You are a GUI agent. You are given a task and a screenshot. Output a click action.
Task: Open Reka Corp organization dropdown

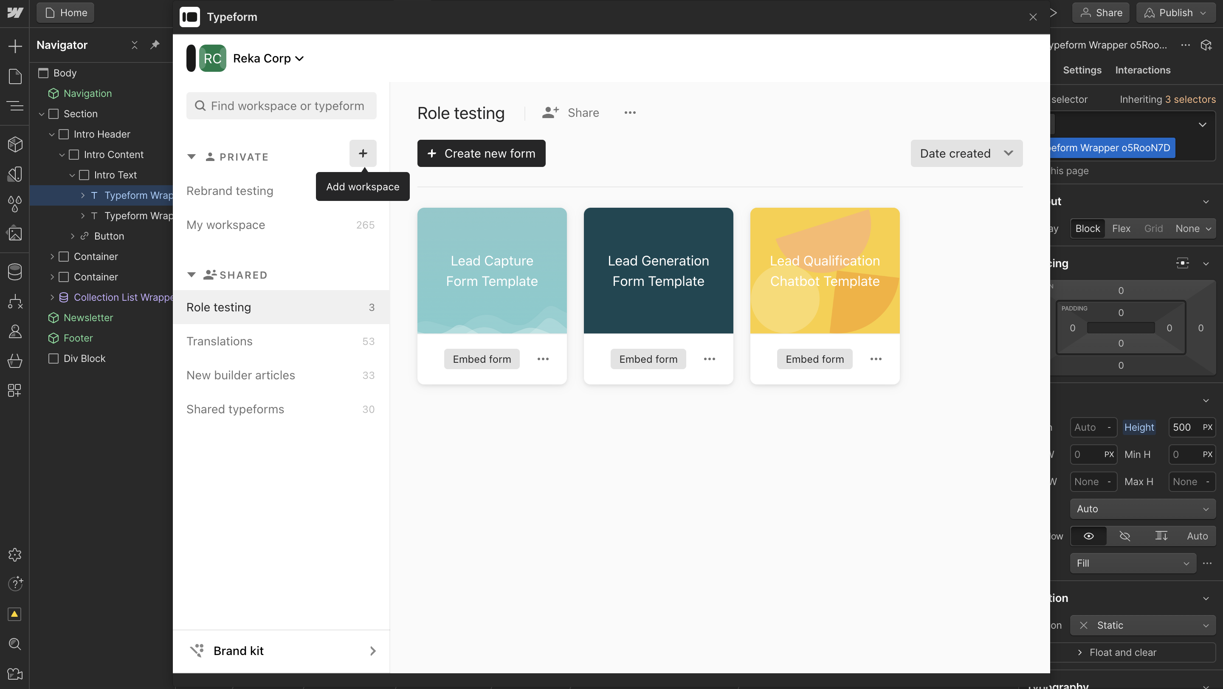click(269, 58)
